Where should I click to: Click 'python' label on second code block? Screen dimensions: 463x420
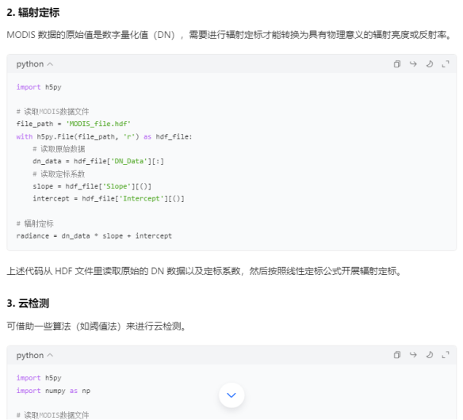click(x=30, y=355)
